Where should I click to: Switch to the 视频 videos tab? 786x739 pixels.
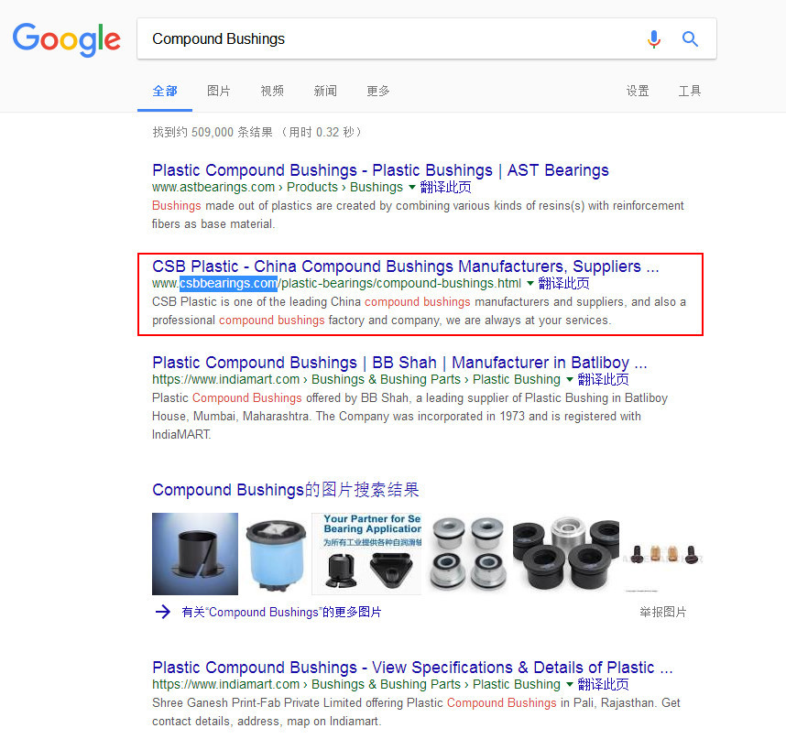click(272, 92)
